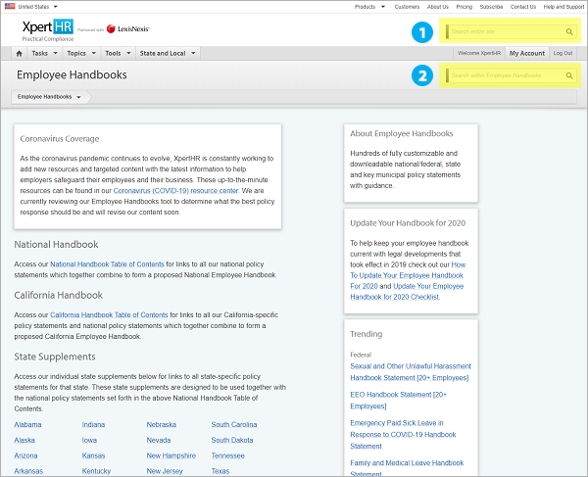Click the State Supplements heading

click(x=55, y=358)
